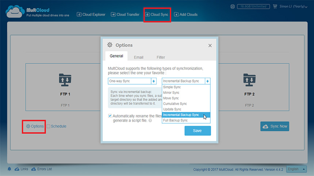Save the sync options

198,131
